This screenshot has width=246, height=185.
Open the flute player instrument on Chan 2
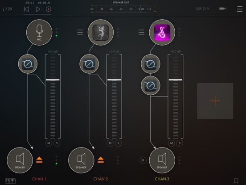coord(101,33)
